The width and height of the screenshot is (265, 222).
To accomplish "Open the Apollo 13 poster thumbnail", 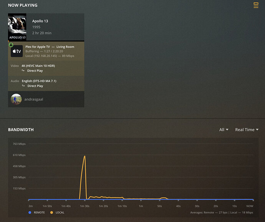I will (x=17, y=27).
